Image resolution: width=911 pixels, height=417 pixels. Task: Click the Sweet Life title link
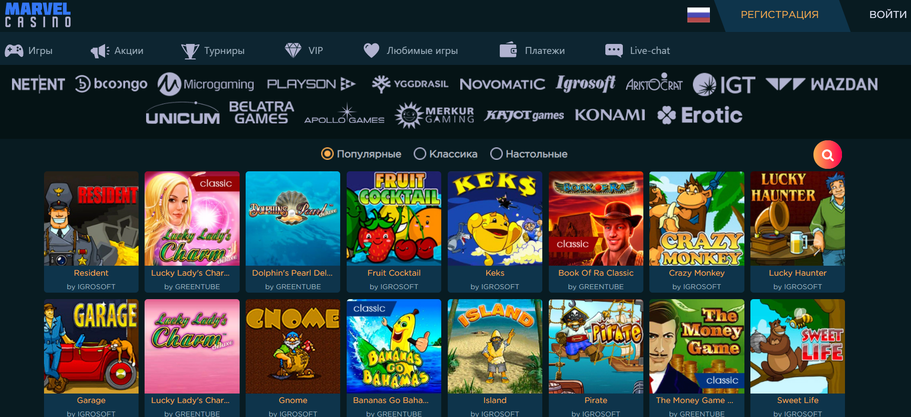pyautogui.click(x=797, y=400)
